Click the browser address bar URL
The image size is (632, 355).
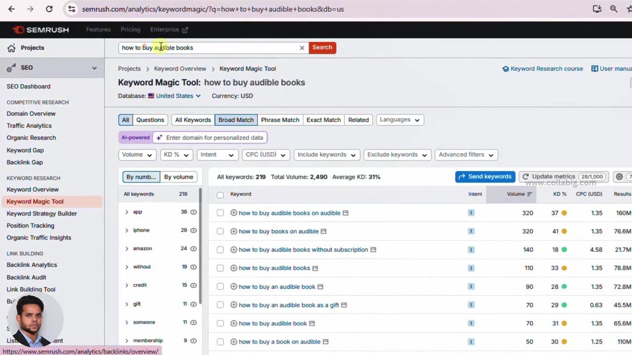coord(213,9)
